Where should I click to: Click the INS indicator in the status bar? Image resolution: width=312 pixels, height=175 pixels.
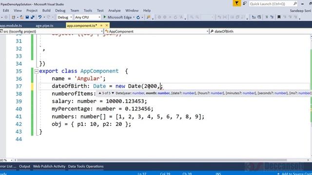[218, 174]
